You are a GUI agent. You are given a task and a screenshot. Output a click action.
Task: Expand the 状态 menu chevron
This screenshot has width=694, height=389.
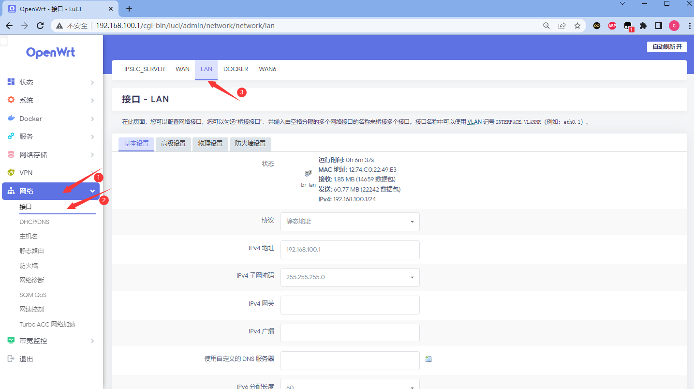[x=92, y=83]
